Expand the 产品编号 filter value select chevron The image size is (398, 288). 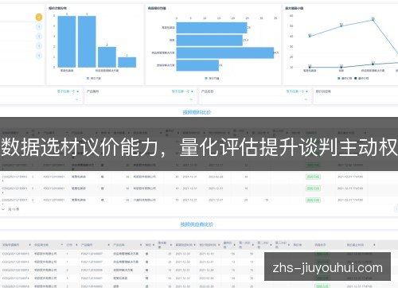coord(191,99)
